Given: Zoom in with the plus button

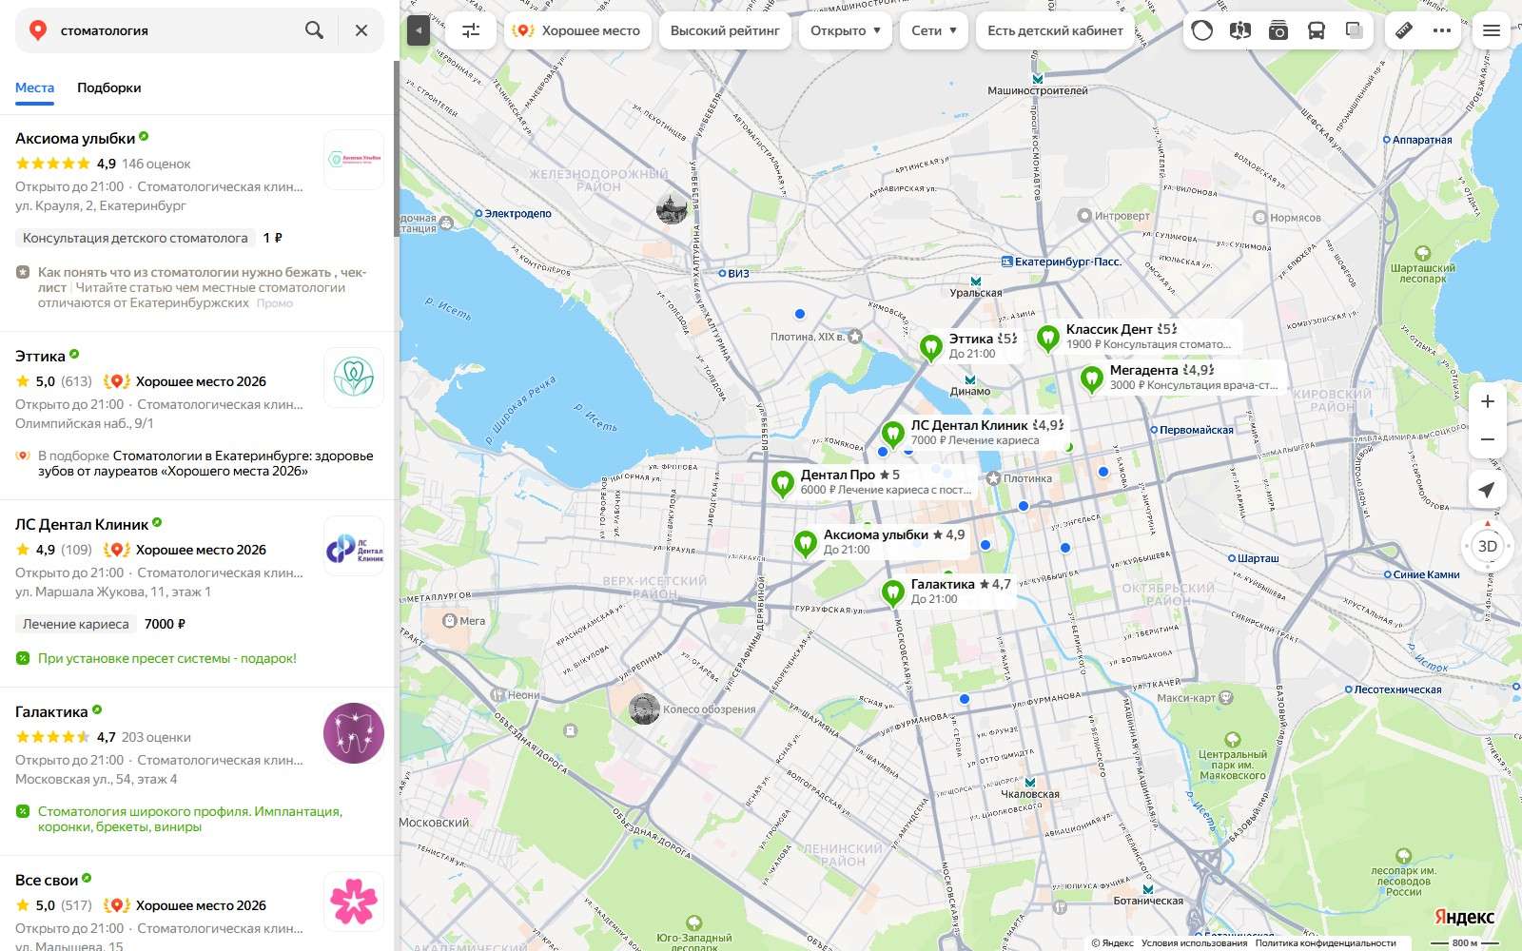Looking at the screenshot, I should pyautogui.click(x=1487, y=401).
